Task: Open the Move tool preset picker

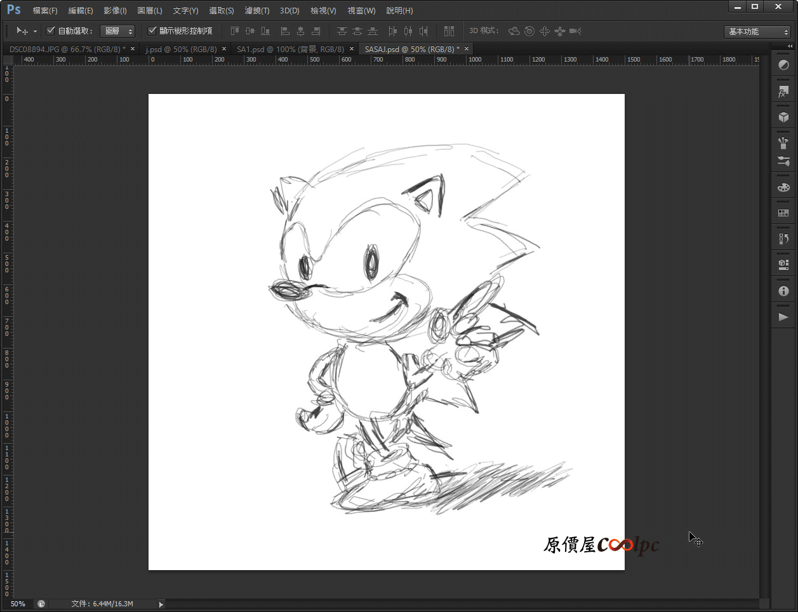Action: tap(22, 30)
